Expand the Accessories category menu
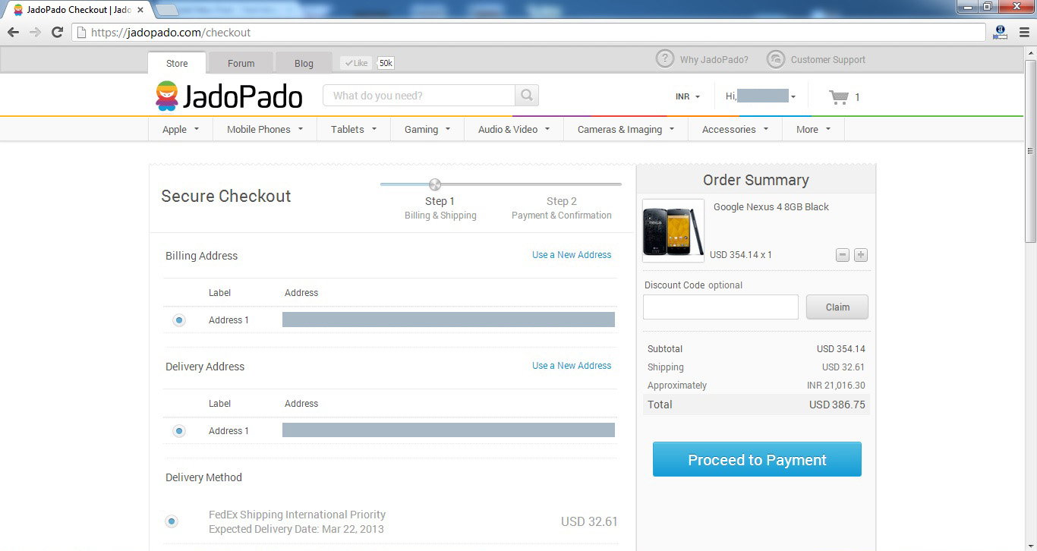The height and width of the screenshot is (551, 1037). point(736,129)
